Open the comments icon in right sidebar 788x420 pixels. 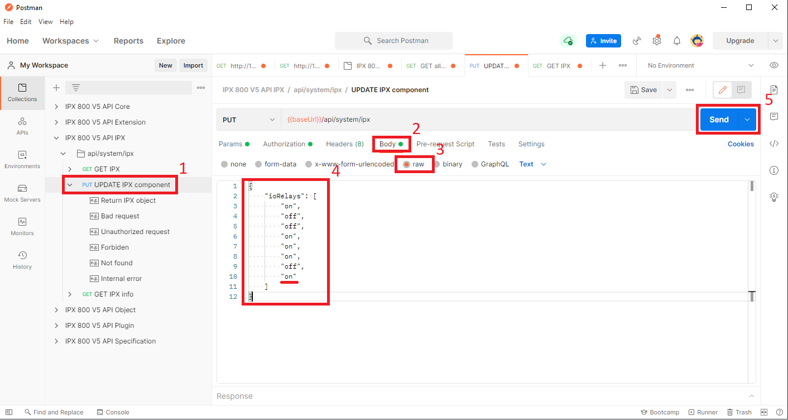[774, 117]
